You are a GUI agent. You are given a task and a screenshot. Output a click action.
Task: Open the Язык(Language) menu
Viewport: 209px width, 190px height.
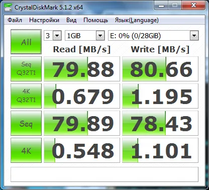(137, 20)
